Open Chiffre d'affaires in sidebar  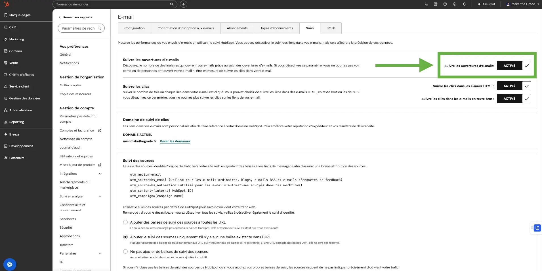coord(19,75)
